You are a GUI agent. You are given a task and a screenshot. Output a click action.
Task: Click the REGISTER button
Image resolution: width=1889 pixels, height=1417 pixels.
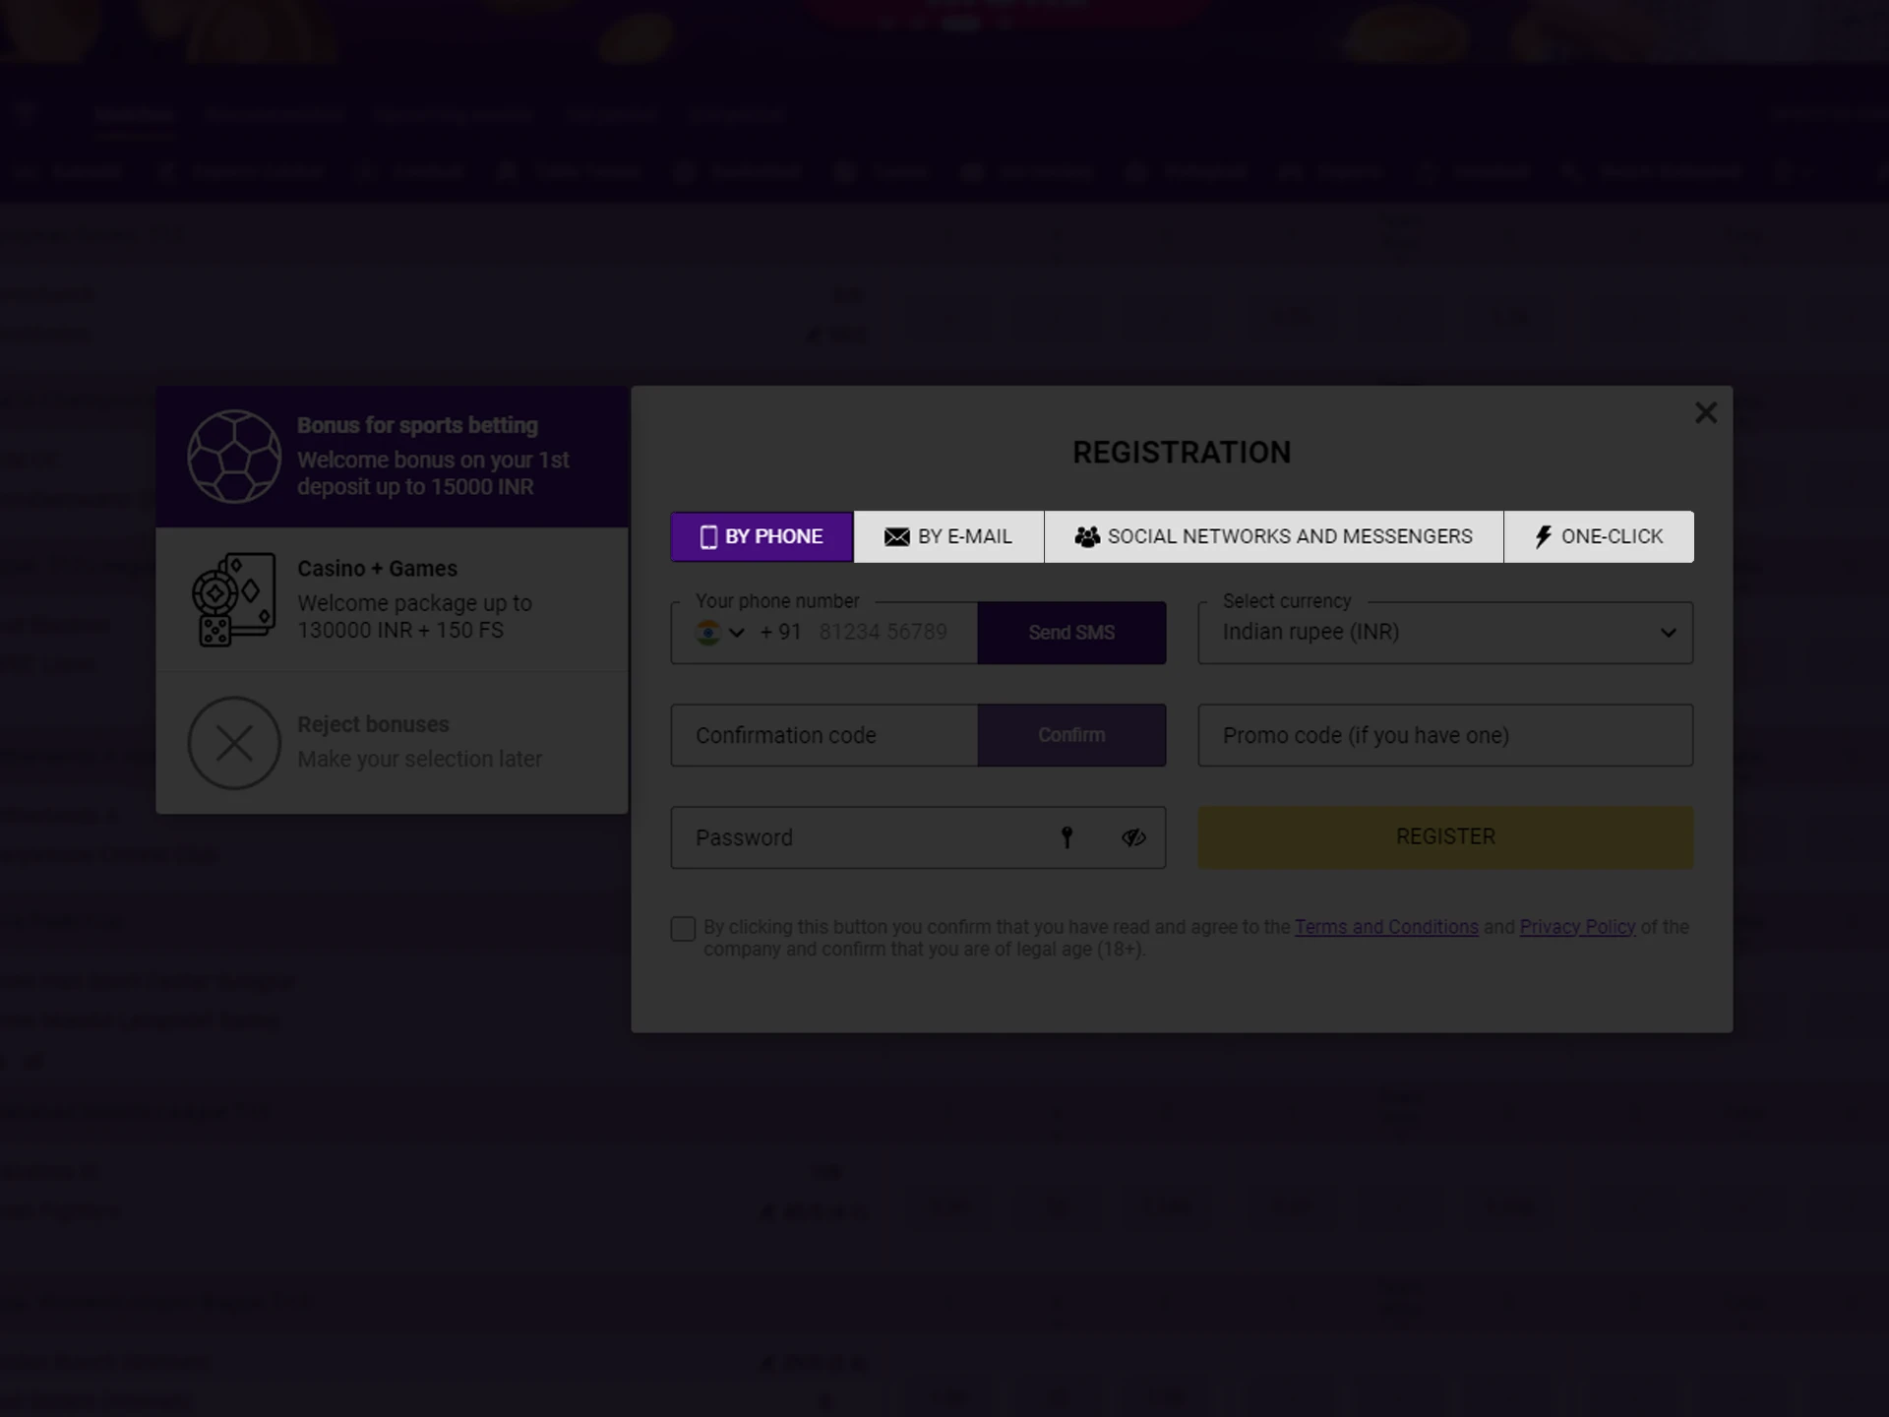click(1444, 836)
